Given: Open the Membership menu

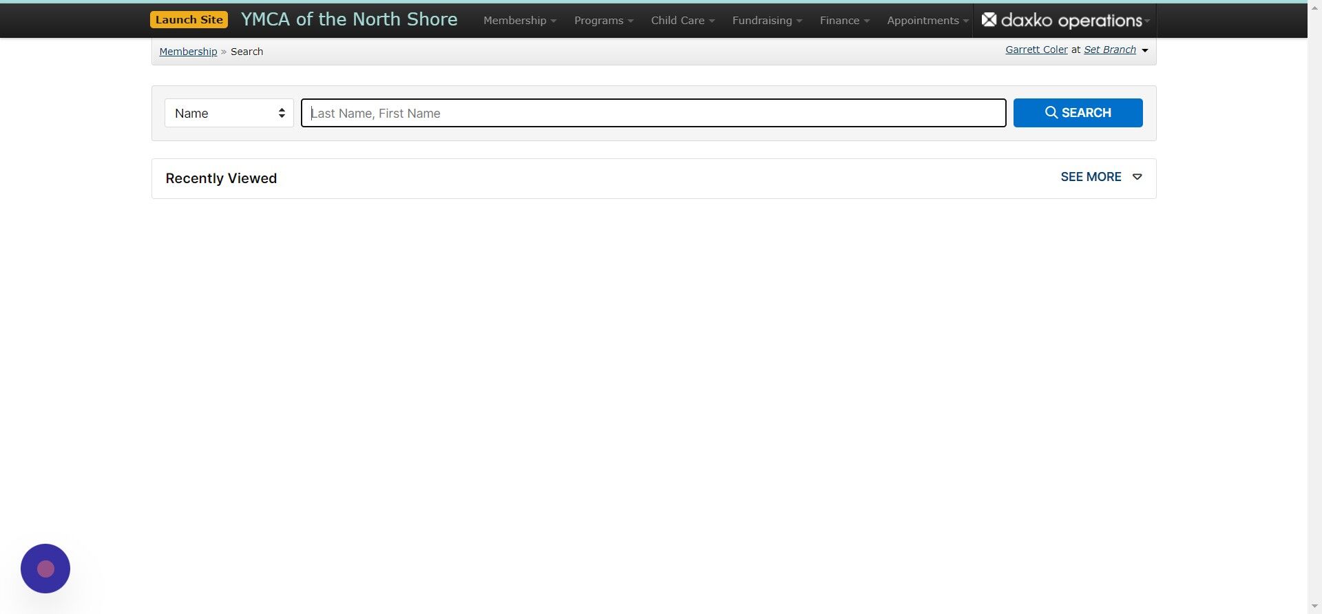Looking at the screenshot, I should [x=520, y=21].
